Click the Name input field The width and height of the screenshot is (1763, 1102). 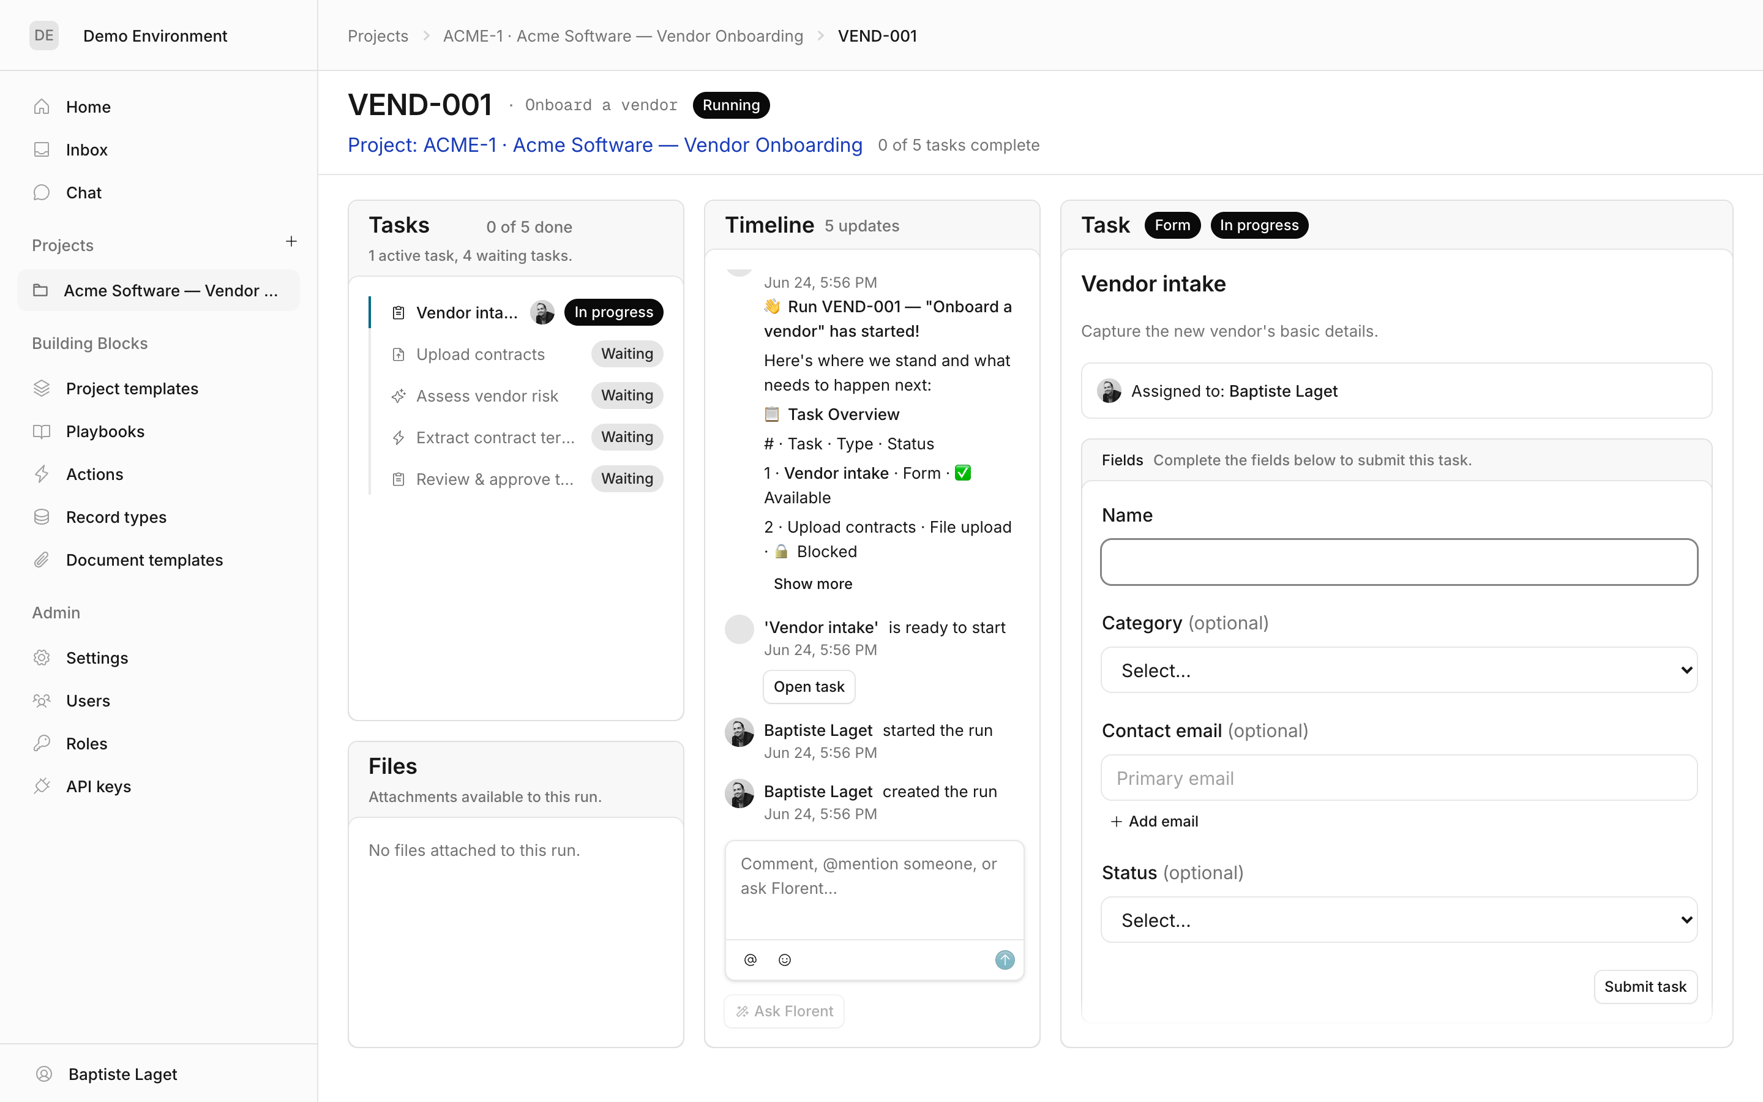[1399, 562]
